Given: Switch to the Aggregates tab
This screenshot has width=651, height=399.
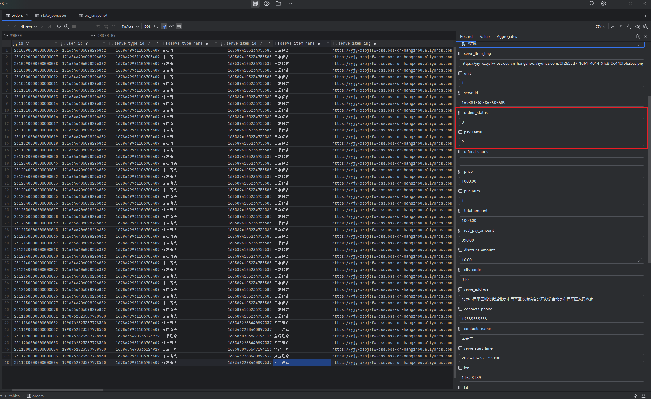Looking at the screenshot, I should 507,36.
